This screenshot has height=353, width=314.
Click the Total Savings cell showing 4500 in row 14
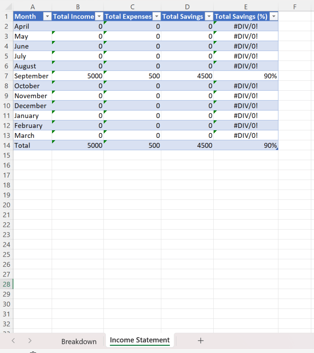coord(187,145)
